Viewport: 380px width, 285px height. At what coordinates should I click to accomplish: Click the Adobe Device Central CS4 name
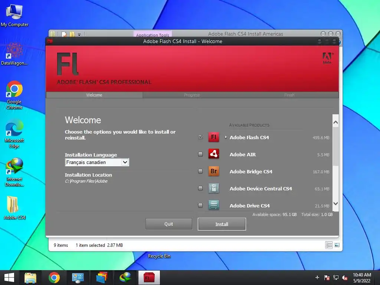pyautogui.click(x=261, y=189)
